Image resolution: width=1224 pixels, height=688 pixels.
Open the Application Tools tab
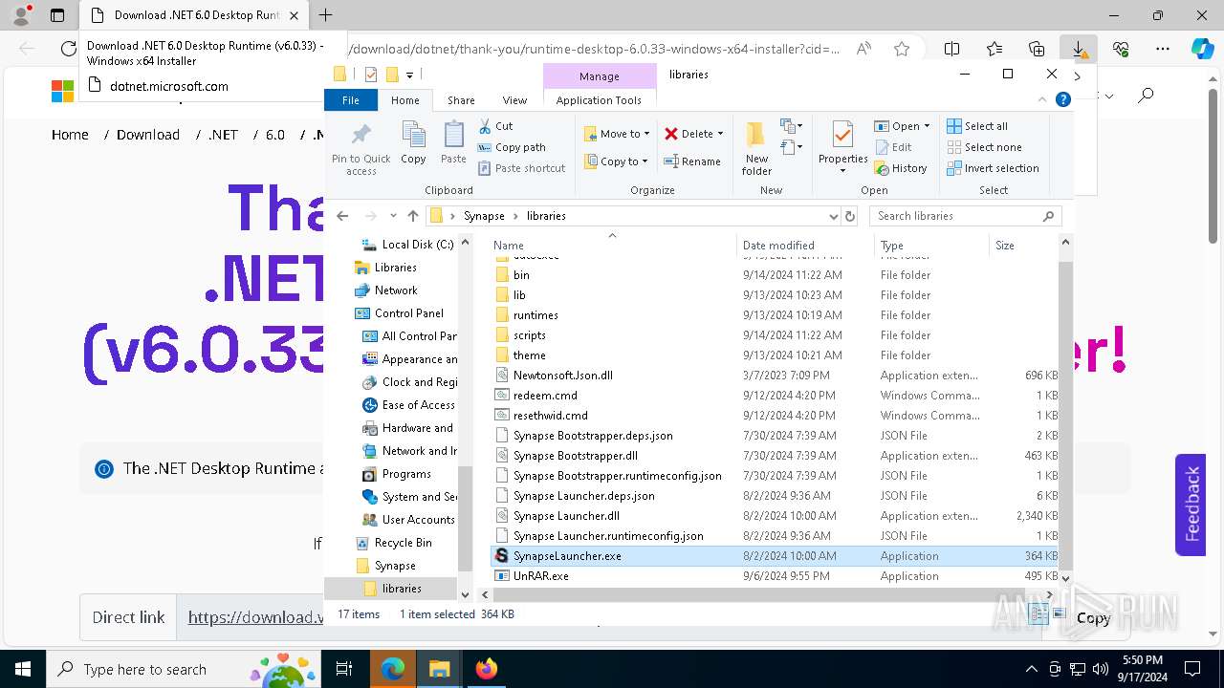[x=599, y=100]
